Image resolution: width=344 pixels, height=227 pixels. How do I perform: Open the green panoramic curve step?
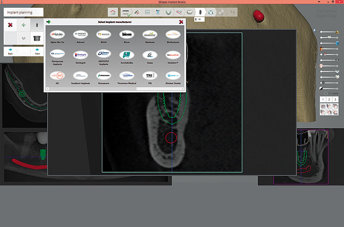pyautogui.click(x=168, y=12)
